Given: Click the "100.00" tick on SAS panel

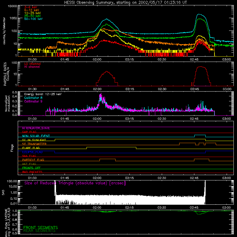Looking at the screenshot, I should point(12,181).
